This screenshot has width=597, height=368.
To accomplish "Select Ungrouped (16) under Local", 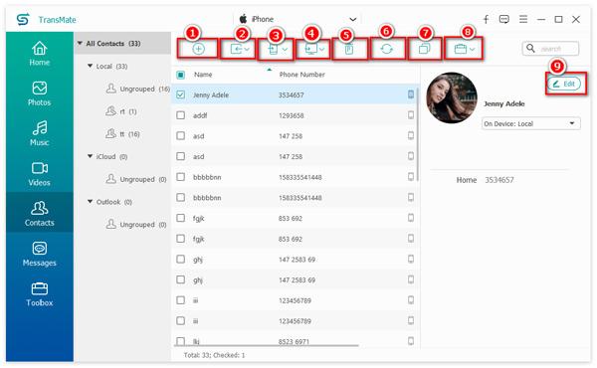I will 137,89.
